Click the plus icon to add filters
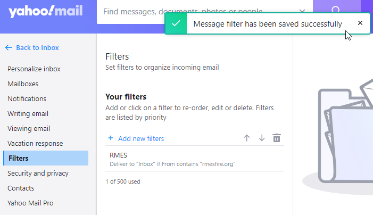This screenshot has width=373, height=215. click(111, 138)
